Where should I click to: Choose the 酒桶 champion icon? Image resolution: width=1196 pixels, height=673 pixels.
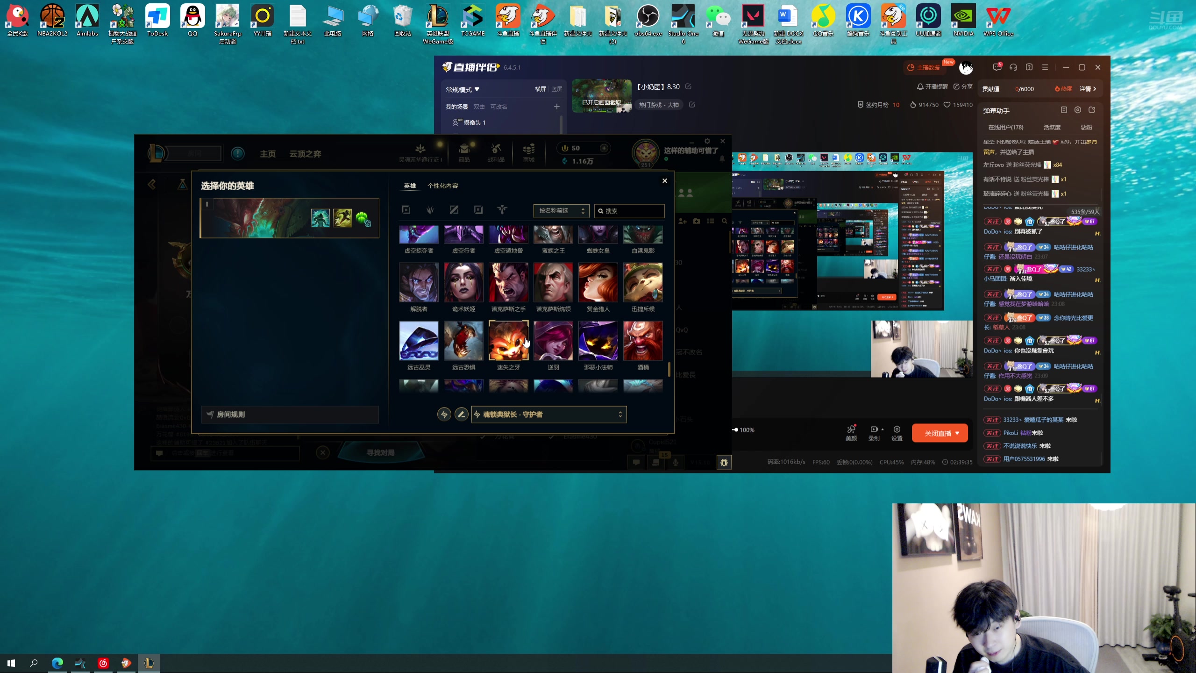coord(643,340)
